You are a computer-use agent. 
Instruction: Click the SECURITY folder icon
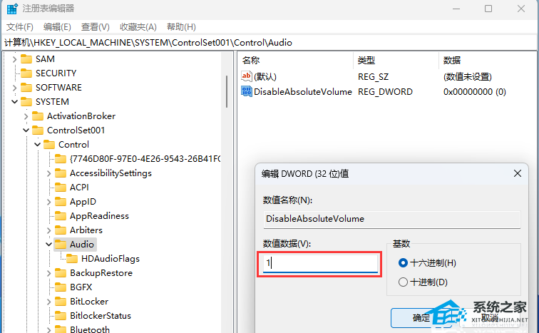(x=26, y=73)
